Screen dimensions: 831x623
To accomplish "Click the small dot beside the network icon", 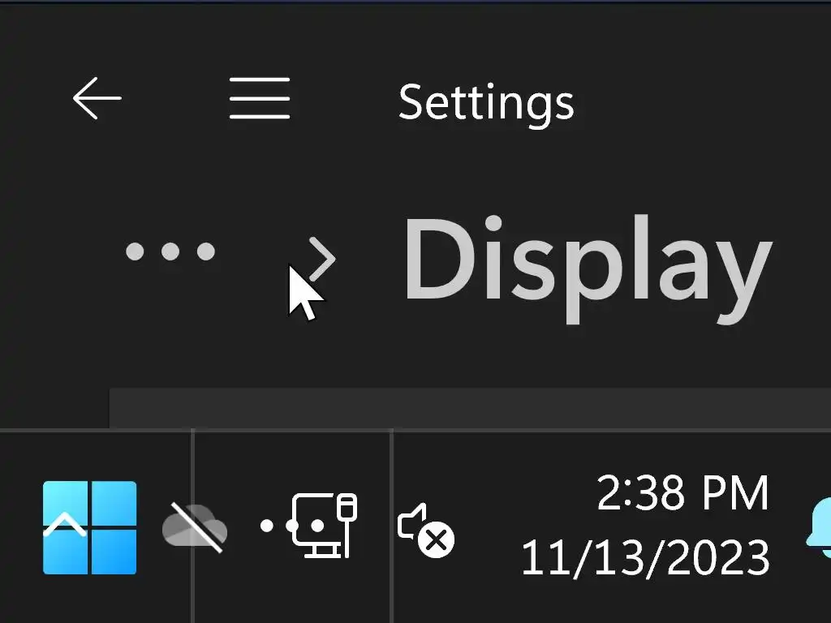I will coord(266,526).
